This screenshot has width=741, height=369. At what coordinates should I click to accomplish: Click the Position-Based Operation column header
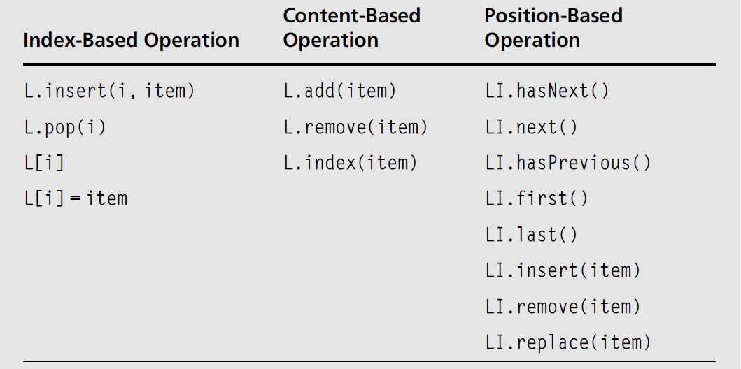(553, 29)
